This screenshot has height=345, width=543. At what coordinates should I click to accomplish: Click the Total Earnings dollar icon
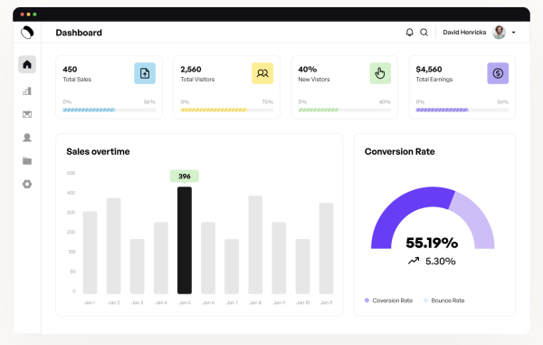(498, 73)
